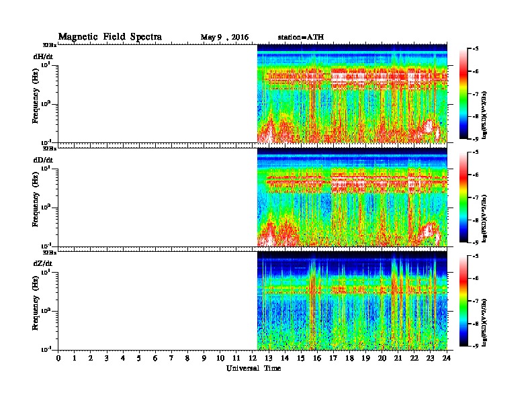Click hour tick label 11 on the time axis
Image resolution: width=532 pixels, height=411 pixels.
point(236,358)
